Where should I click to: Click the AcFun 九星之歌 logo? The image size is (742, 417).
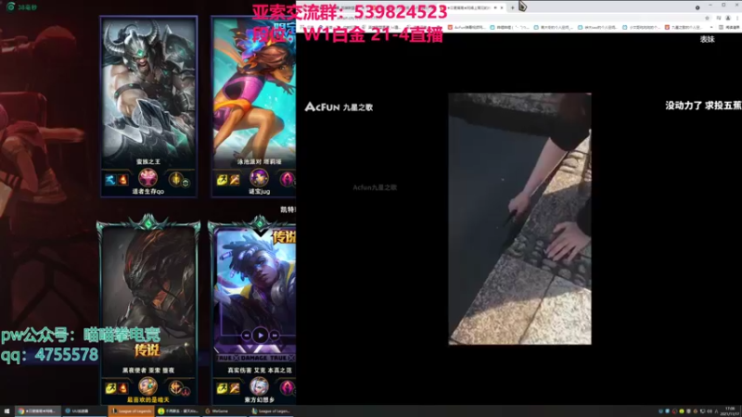[x=339, y=107]
